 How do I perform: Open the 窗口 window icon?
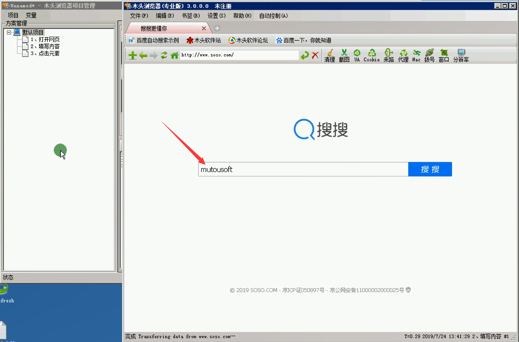click(444, 56)
